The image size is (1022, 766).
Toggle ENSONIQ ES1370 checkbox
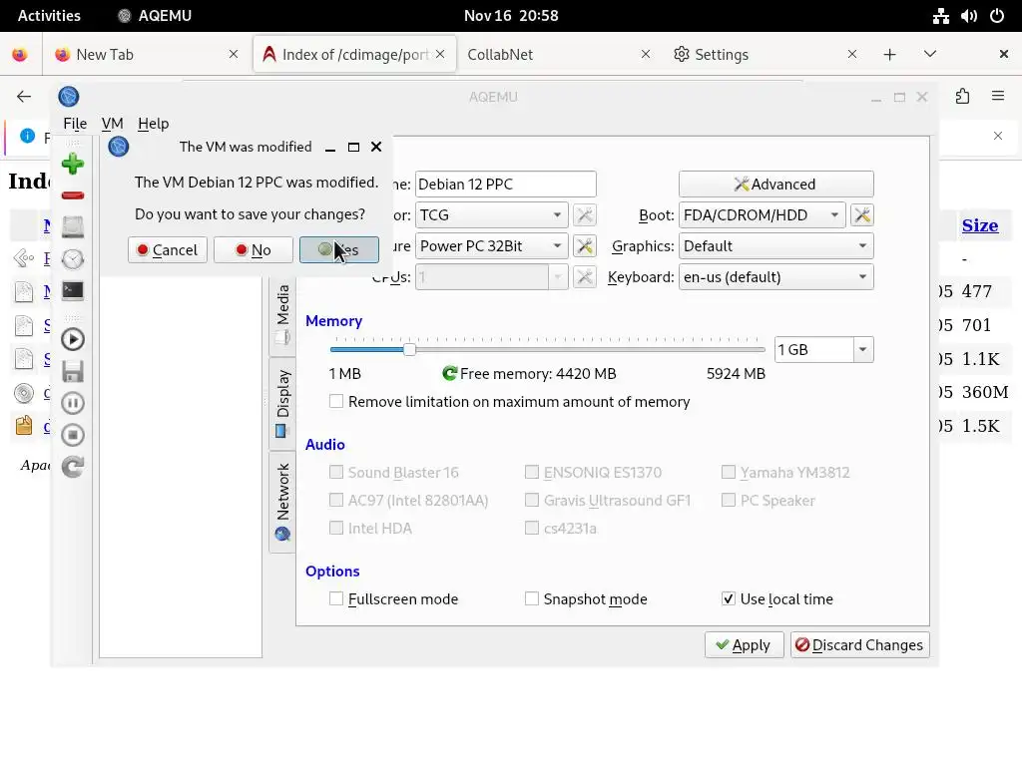coord(532,472)
